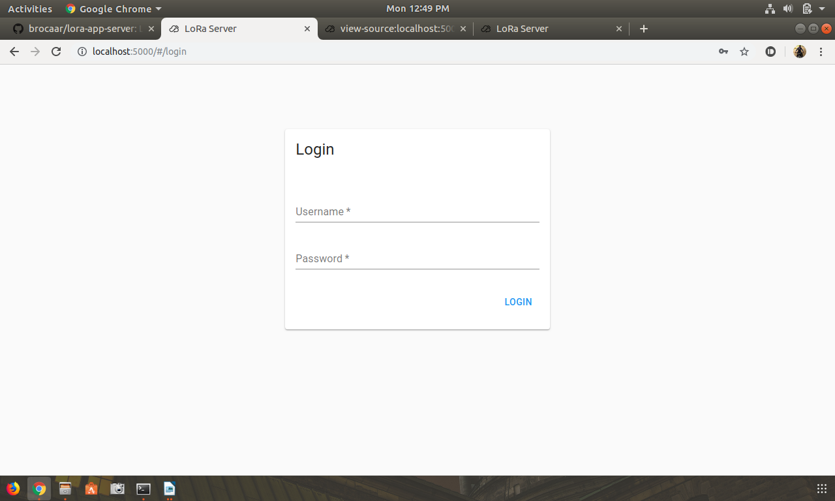Click the Chrome icon in the dock

(x=39, y=489)
